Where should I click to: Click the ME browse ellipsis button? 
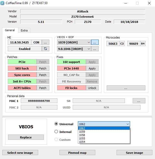45,42
